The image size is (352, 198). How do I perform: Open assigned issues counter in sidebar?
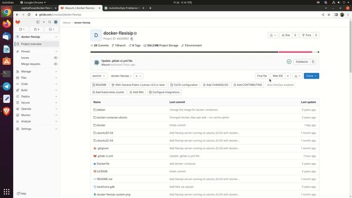pyautogui.click(x=22, y=29)
